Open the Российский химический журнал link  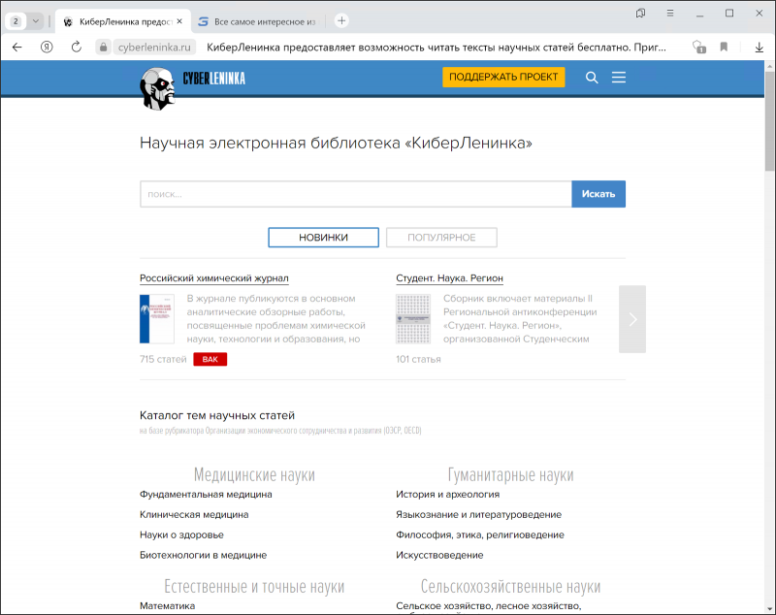(213, 278)
